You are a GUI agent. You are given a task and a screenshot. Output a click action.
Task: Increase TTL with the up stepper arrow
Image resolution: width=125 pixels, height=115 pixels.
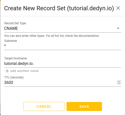pos(119,81)
